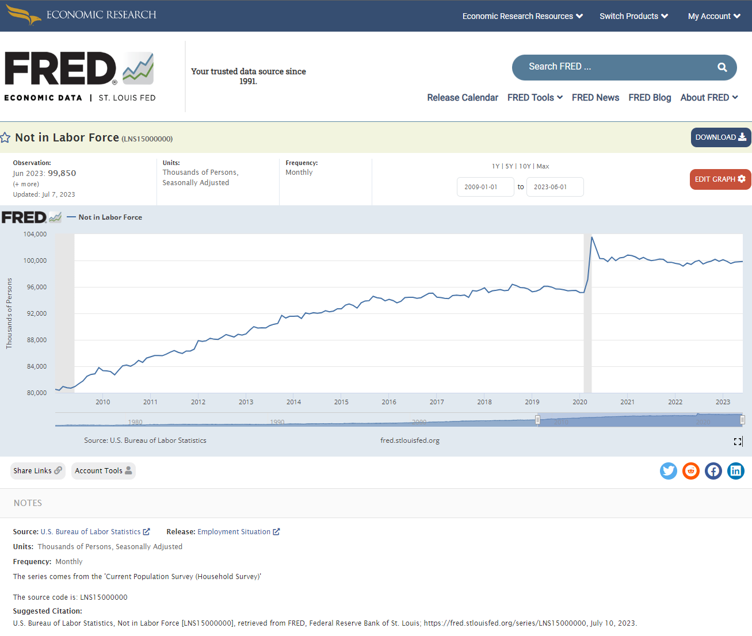Open Employment Situation external link icon
Image resolution: width=752 pixels, height=636 pixels.
(276, 532)
